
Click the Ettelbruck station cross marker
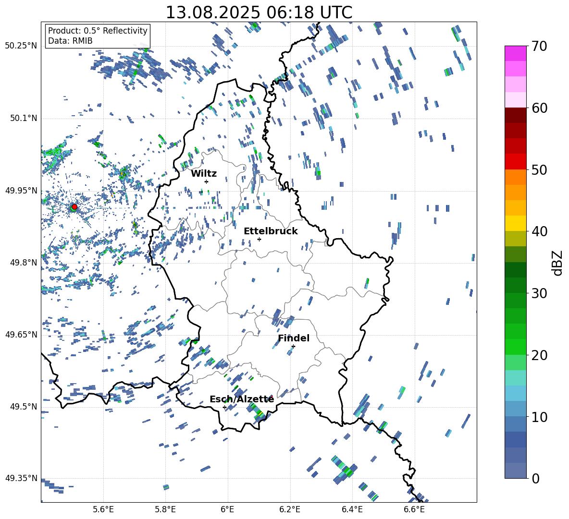point(259,239)
